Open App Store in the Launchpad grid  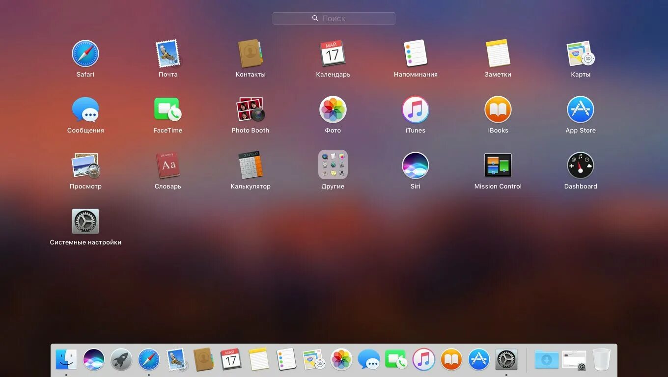(581, 110)
